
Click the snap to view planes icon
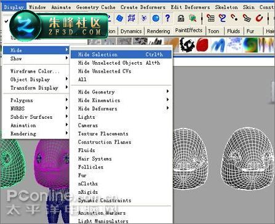(247, 18)
